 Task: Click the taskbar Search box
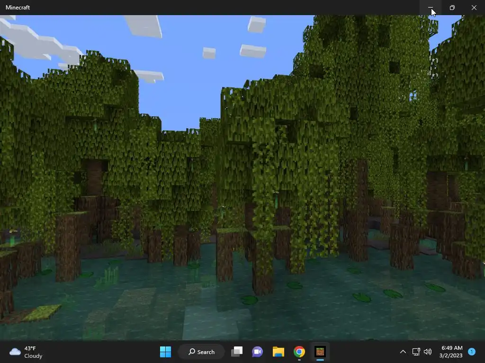point(201,352)
